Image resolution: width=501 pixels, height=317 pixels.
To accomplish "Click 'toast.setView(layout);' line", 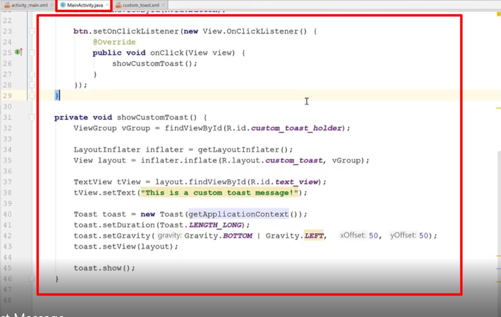I will click(x=126, y=247).
